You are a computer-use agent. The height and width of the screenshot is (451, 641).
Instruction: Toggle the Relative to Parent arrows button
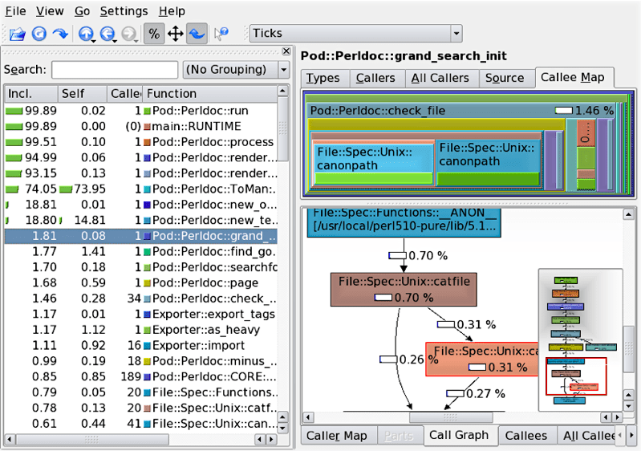click(175, 34)
